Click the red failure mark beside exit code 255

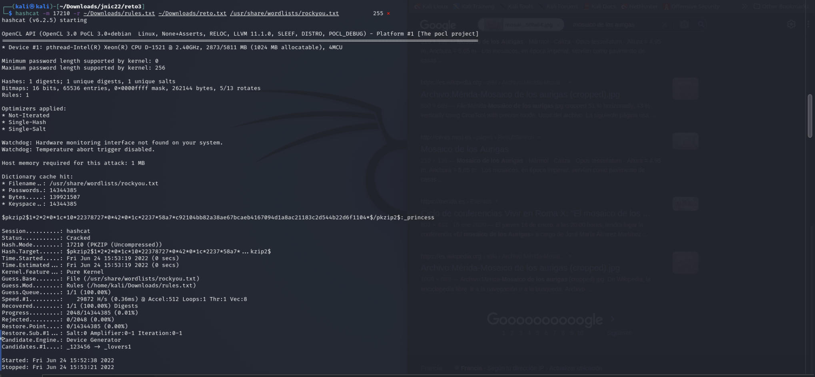point(388,14)
